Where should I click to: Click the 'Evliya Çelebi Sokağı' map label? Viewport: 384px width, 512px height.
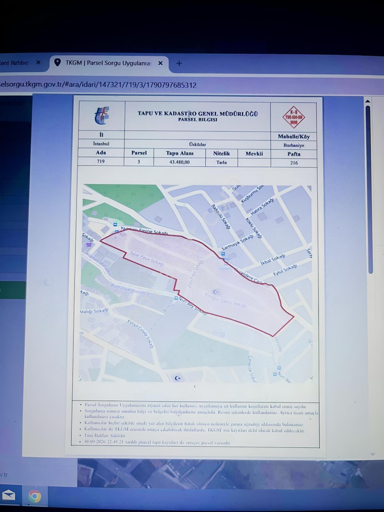click(x=140, y=334)
